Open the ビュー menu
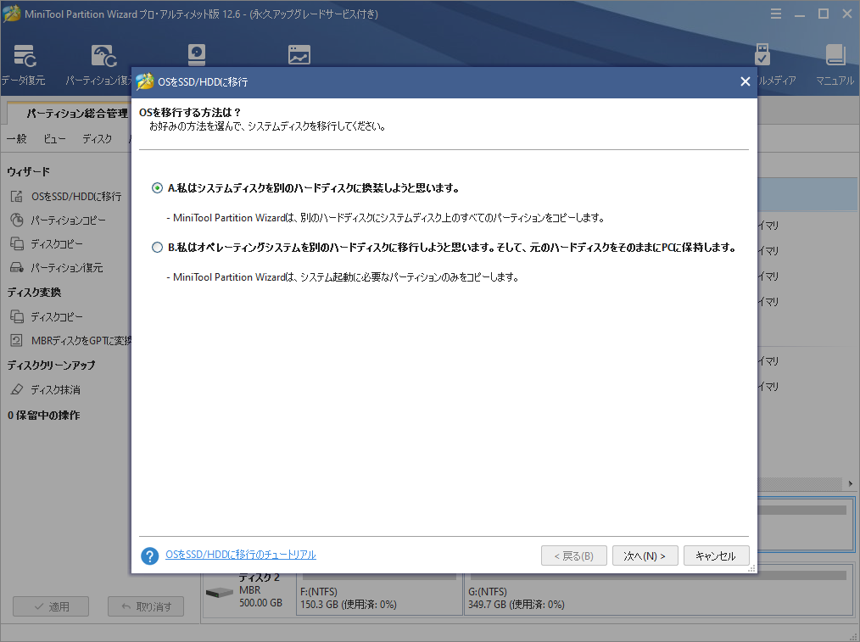 pos(53,138)
